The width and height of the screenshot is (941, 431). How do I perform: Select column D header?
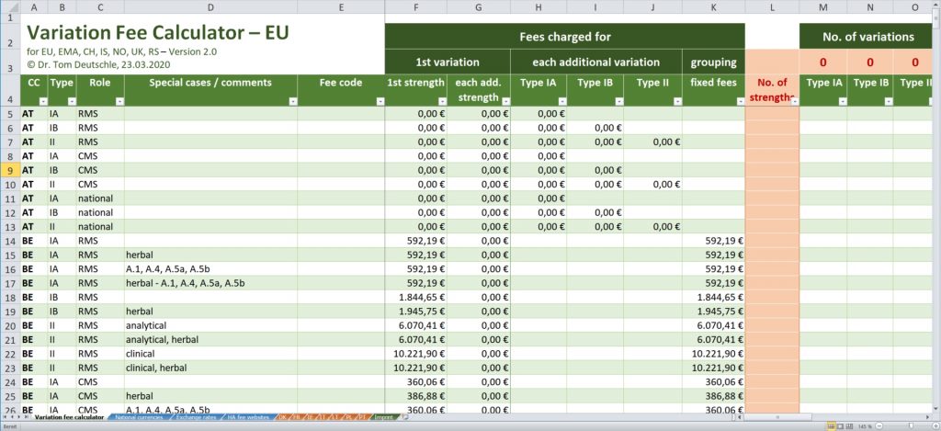click(x=210, y=6)
